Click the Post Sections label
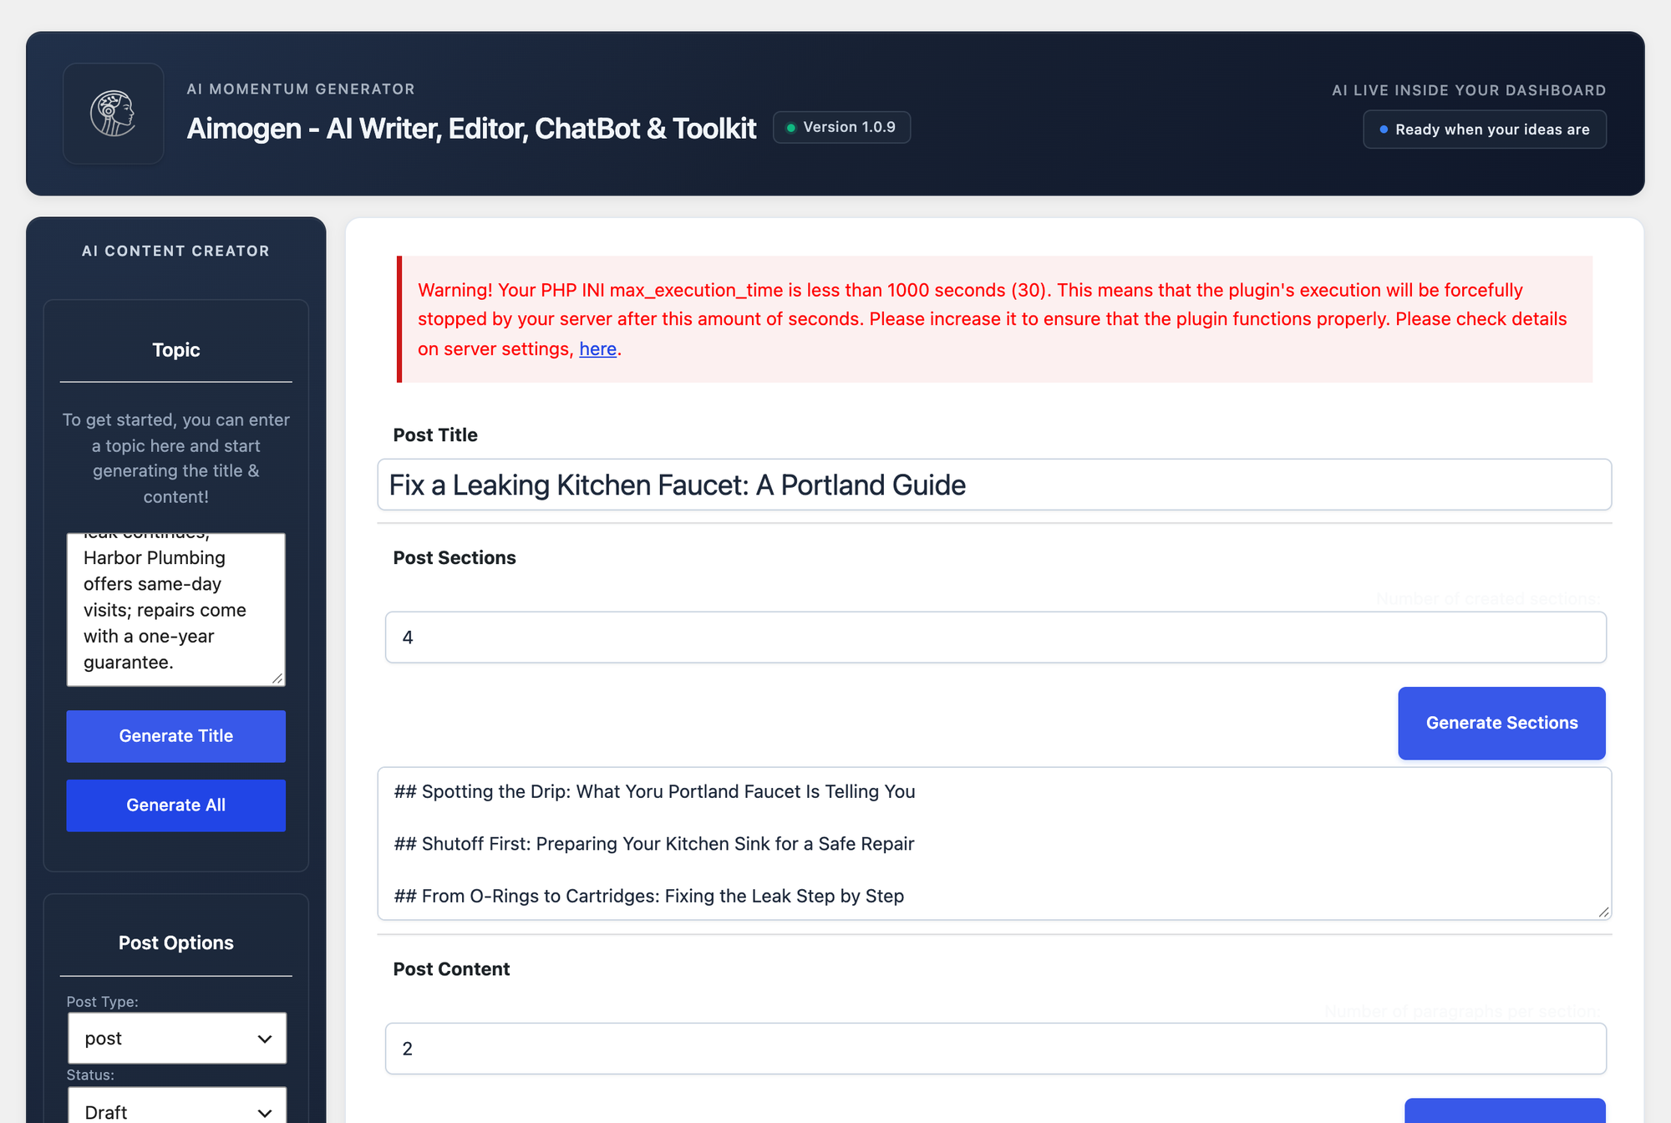This screenshot has height=1123, width=1671. click(455, 558)
